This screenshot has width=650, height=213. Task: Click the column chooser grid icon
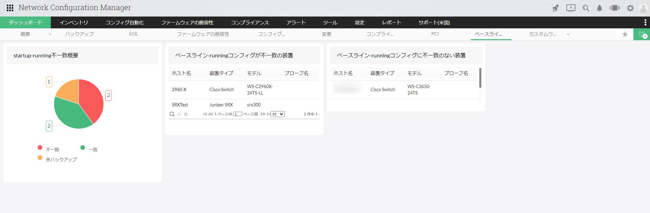click(x=186, y=114)
